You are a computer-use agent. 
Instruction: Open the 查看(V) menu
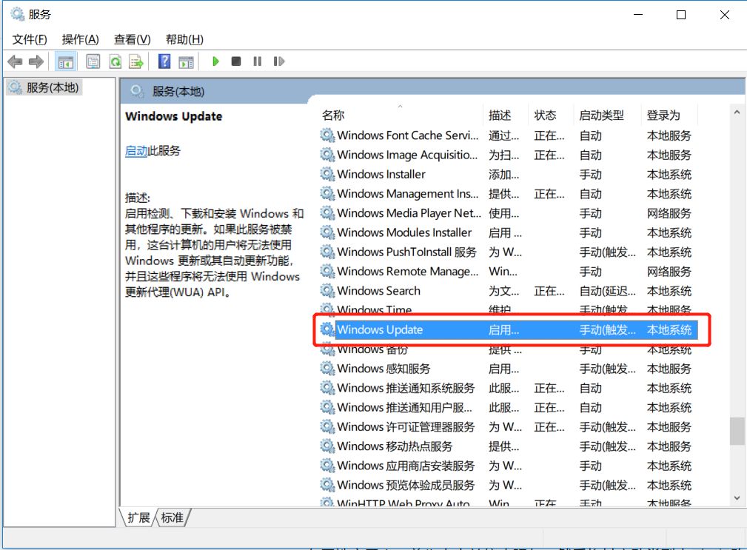[132, 39]
